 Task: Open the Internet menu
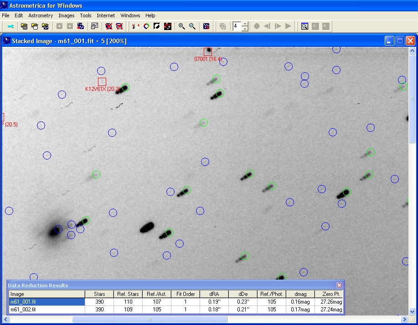coord(106,15)
